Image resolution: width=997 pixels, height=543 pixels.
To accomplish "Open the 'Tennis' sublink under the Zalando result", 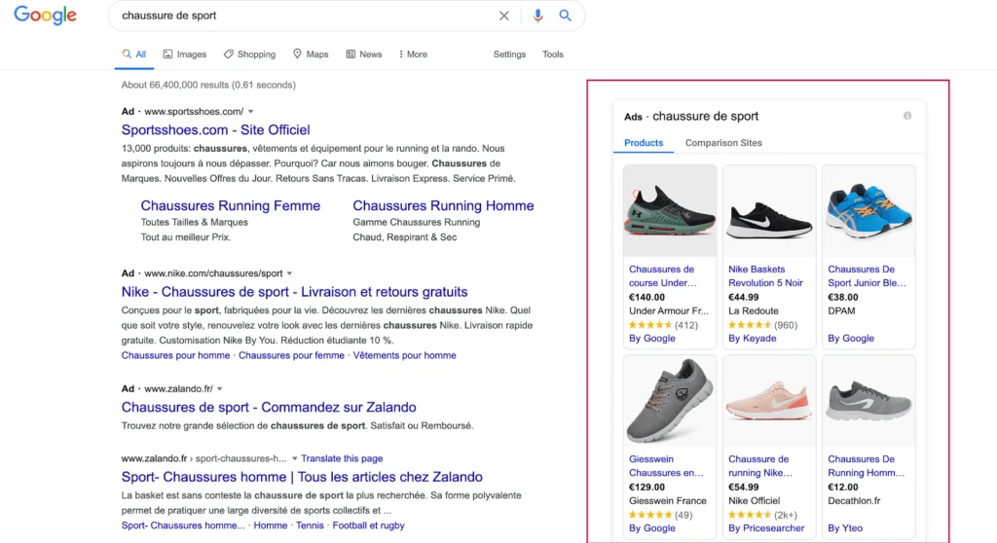I will pos(310,525).
